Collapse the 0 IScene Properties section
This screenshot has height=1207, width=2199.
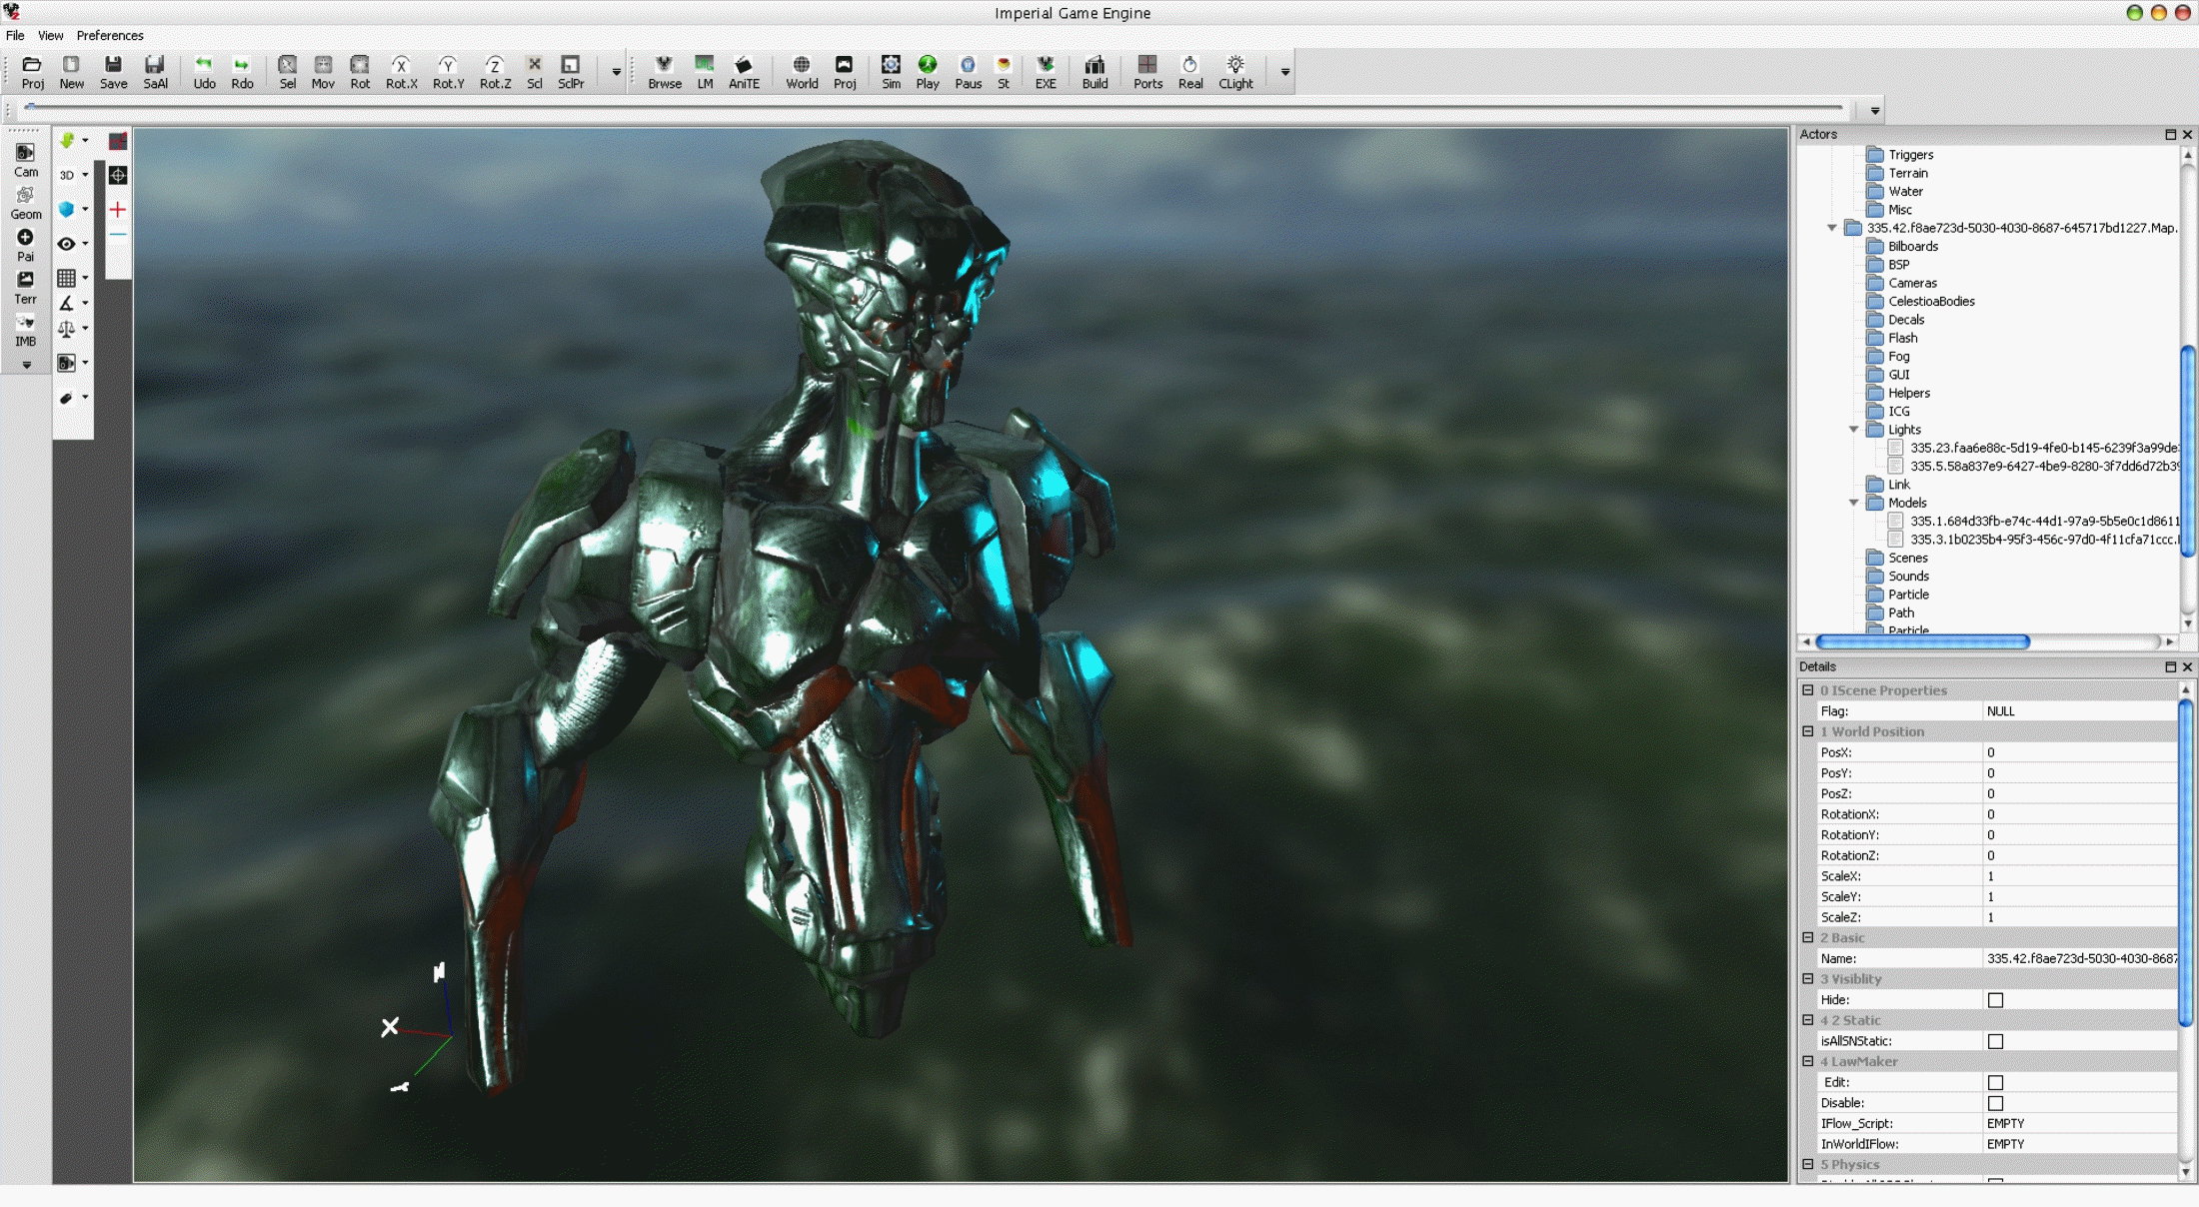point(1807,690)
